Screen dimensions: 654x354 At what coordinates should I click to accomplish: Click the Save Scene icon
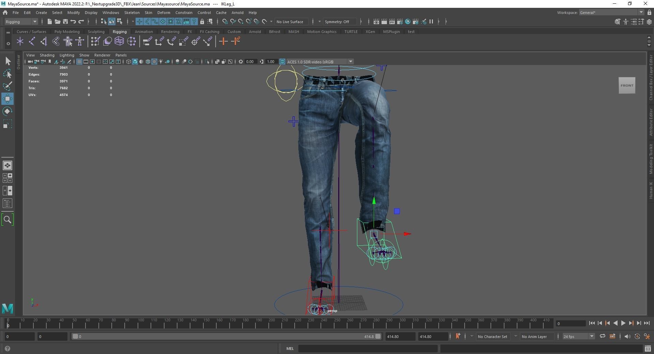(65, 21)
